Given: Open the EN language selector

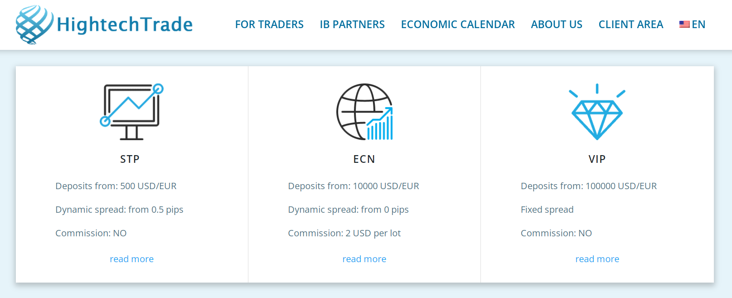Looking at the screenshot, I should (x=698, y=24).
